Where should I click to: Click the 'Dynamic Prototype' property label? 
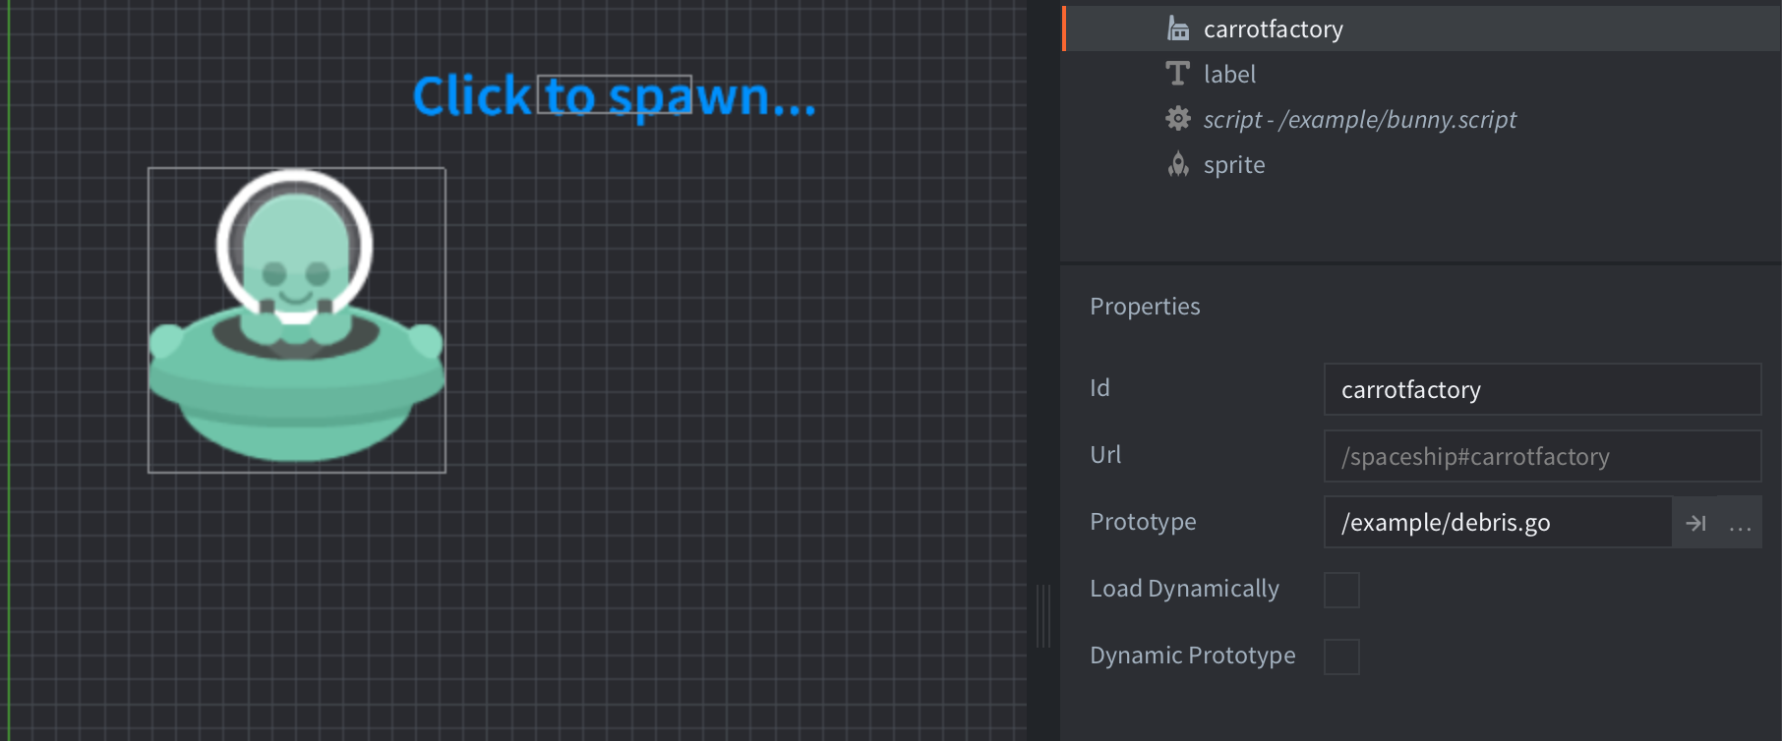[1192, 655]
